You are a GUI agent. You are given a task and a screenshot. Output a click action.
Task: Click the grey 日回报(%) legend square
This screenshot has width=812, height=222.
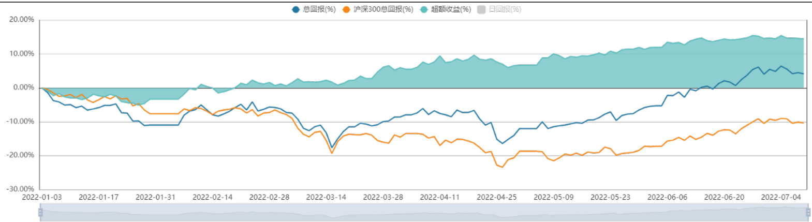[481, 9]
